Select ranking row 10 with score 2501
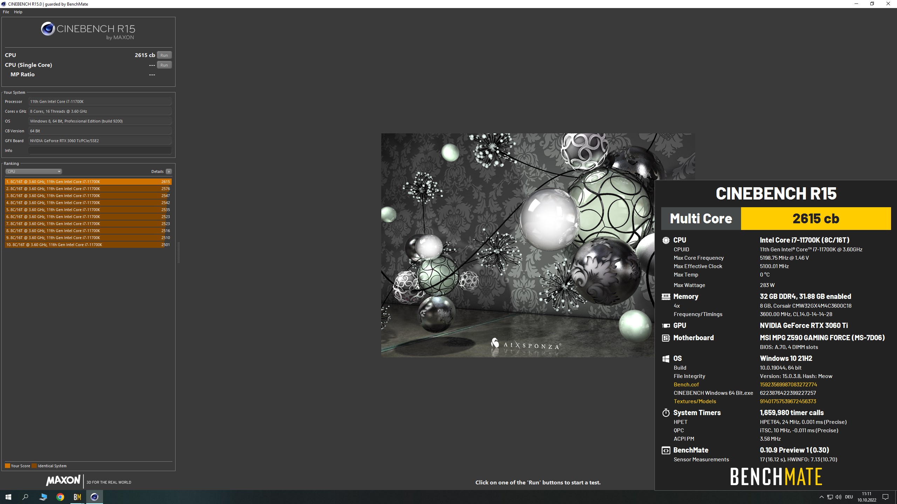 (x=88, y=245)
